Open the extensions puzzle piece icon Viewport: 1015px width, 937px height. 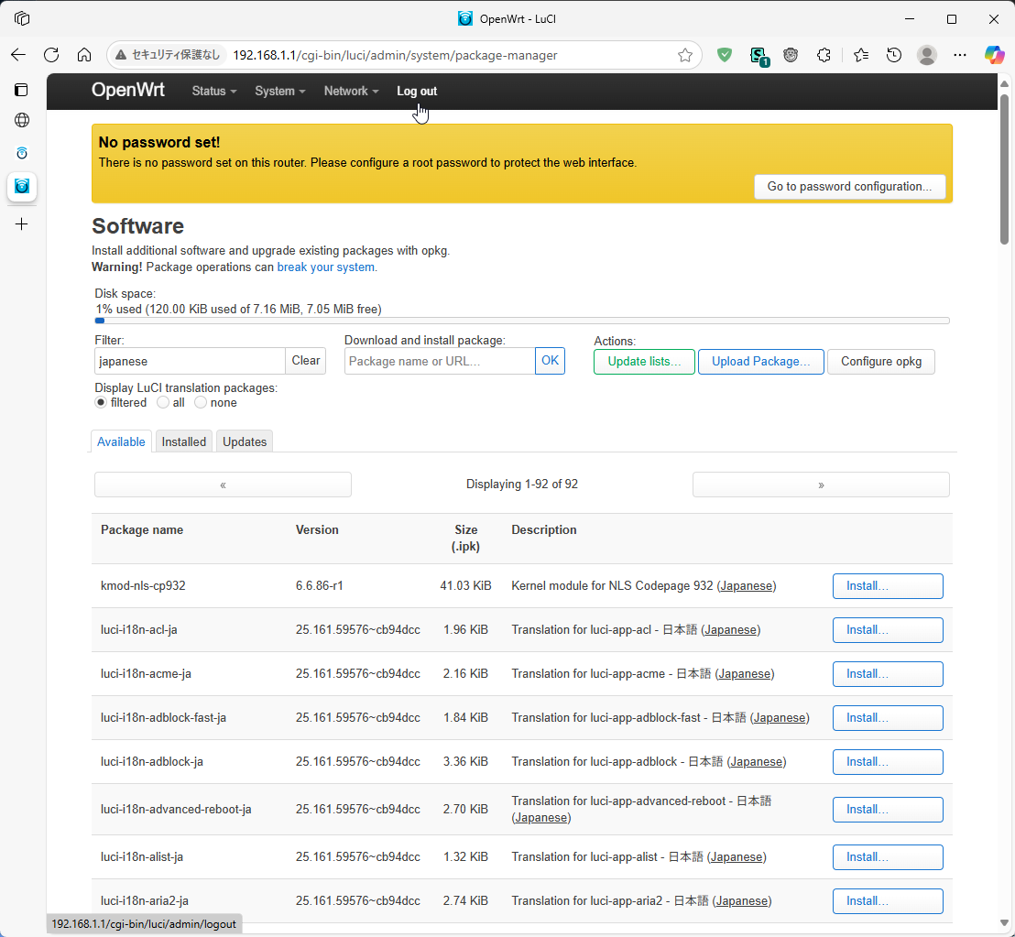824,55
